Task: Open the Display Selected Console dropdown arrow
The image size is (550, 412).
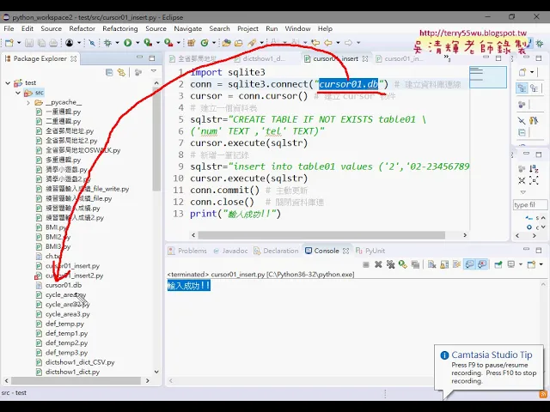Action: point(521,264)
